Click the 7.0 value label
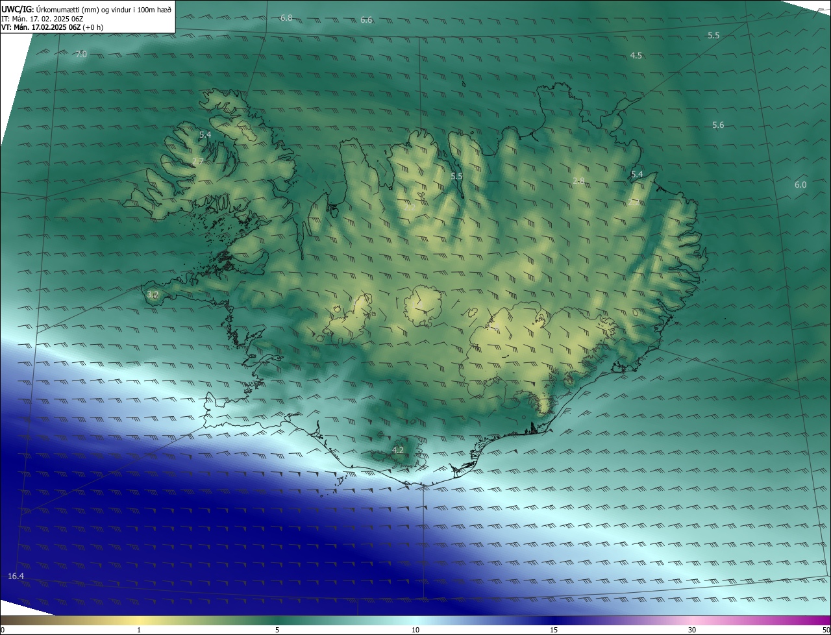Image resolution: width=831 pixels, height=635 pixels. click(x=81, y=55)
